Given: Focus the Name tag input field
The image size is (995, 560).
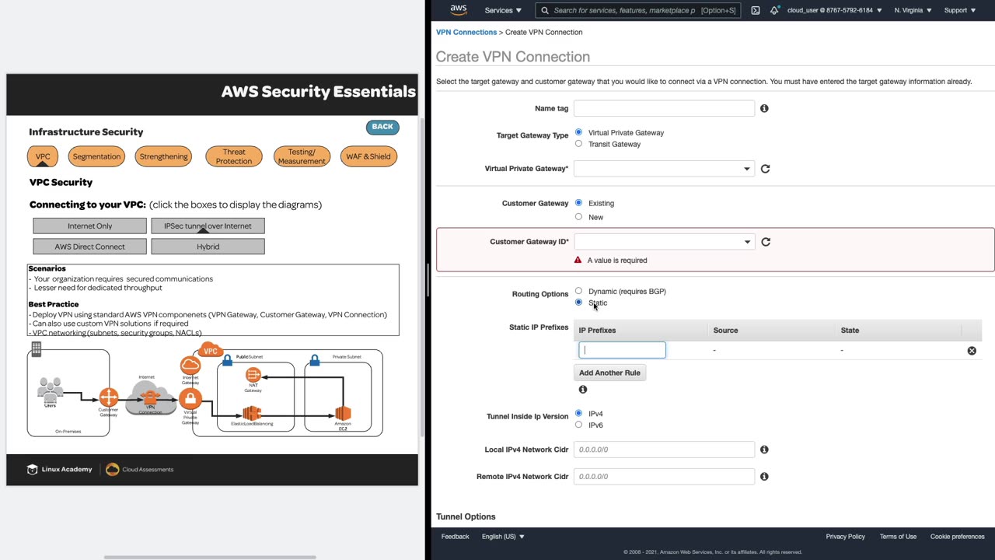Looking at the screenshot, I should pos(664,109).
